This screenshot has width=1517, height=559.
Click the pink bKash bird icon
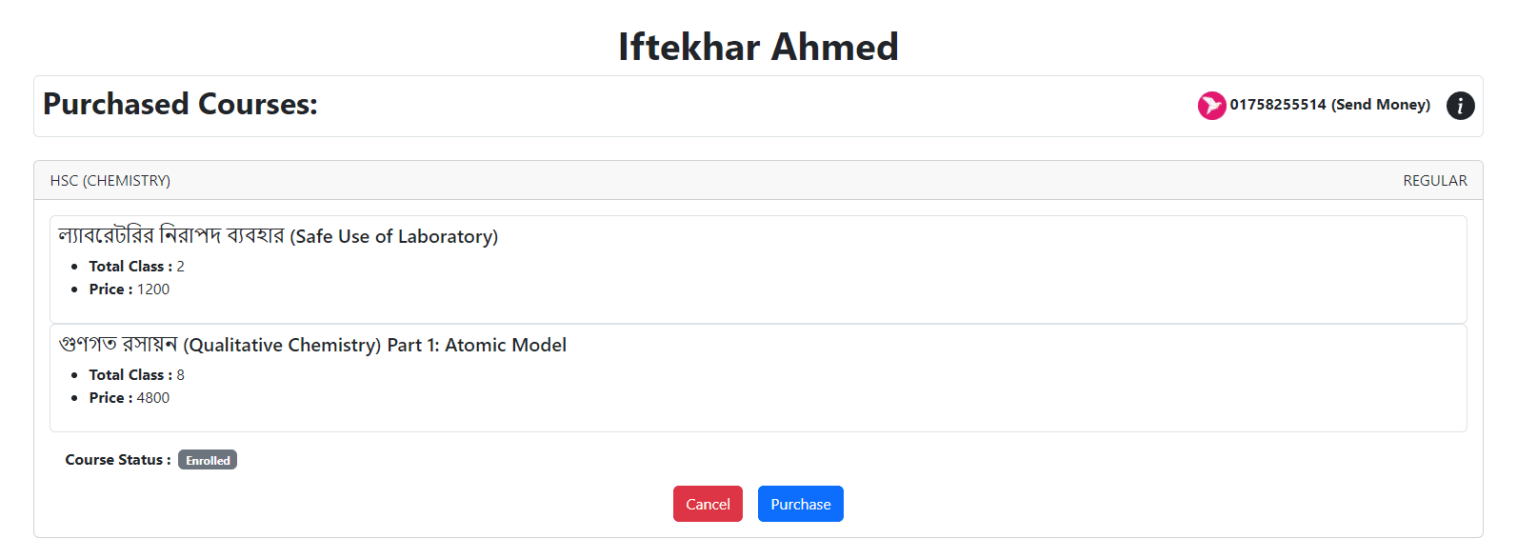pos(1211,105)
